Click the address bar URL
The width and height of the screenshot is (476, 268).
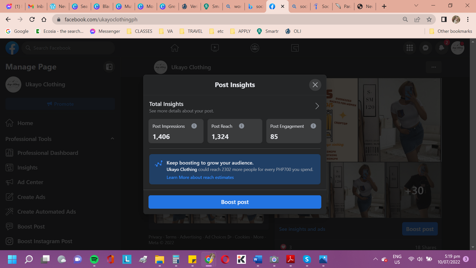click(x=101, y=20)
